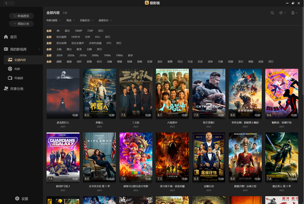Filter resolution by 4K

pyautogui.click(x=58, y=30)
